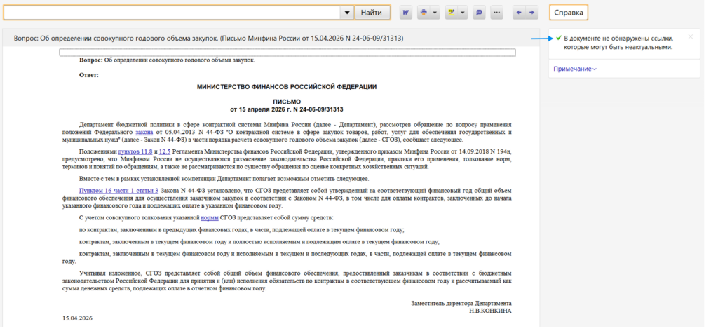
Task: Focus the document search input field
Action: coord(172,13)
